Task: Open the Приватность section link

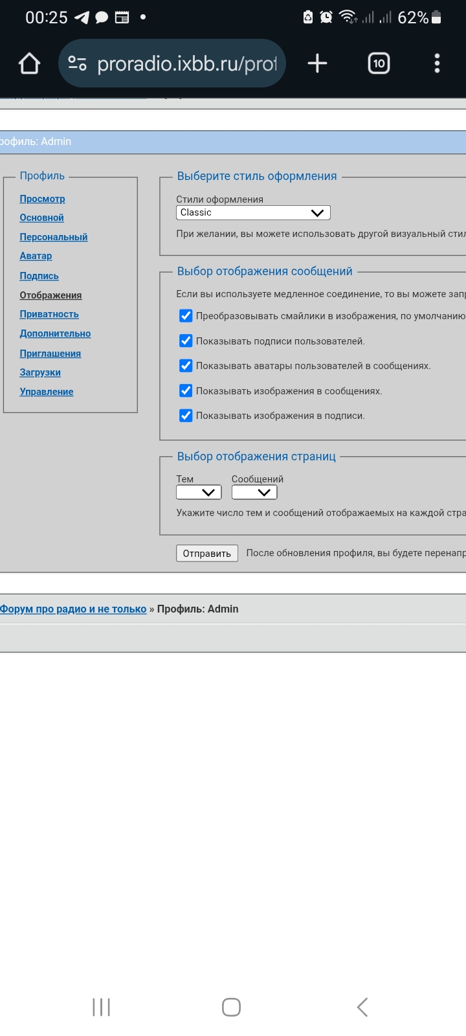Action: pos(49,314)
